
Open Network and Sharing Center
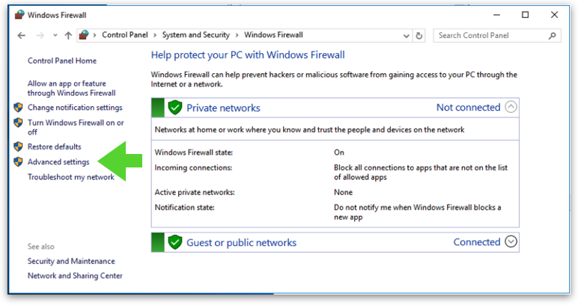pyautogui.click(x=75, y=276)
